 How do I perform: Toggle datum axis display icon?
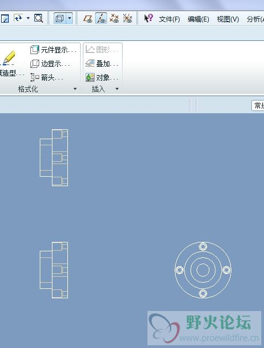point(101,18)
